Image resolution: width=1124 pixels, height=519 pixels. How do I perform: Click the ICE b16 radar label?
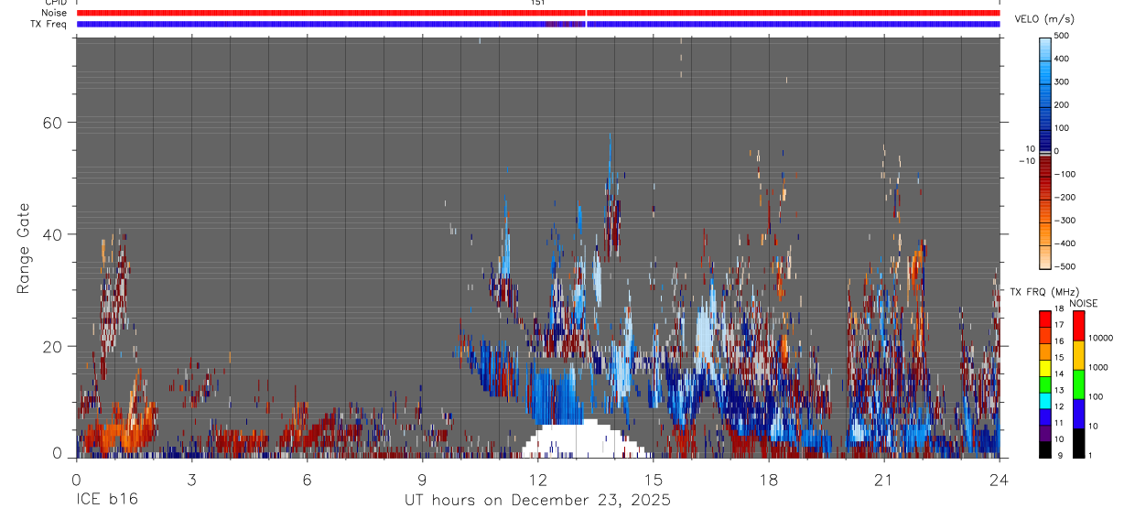tap(106, 501)
